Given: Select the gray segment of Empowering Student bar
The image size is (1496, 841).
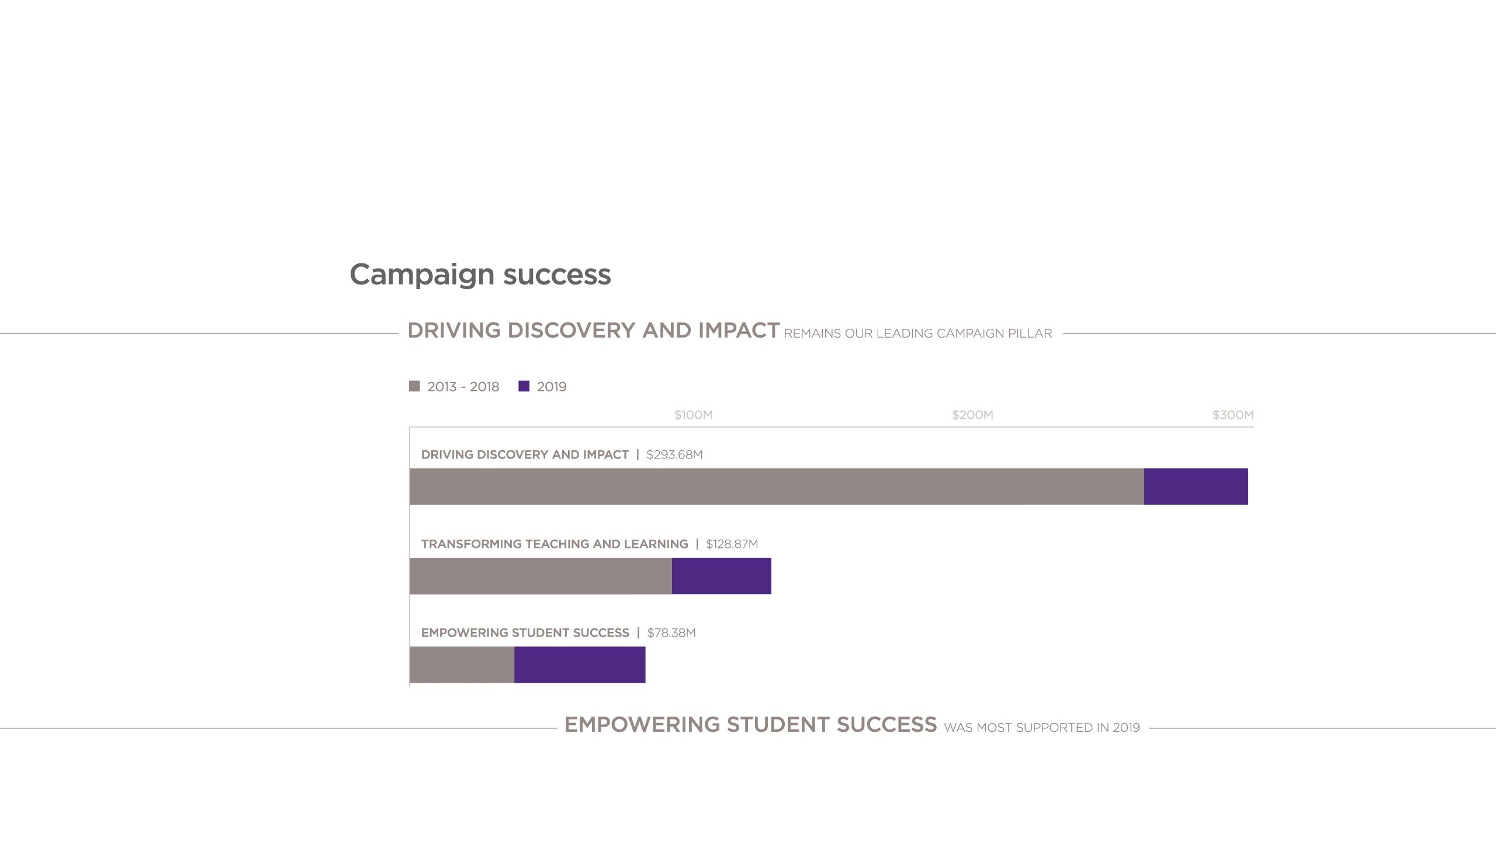Looking at the screenshot, I should [462, 665].
